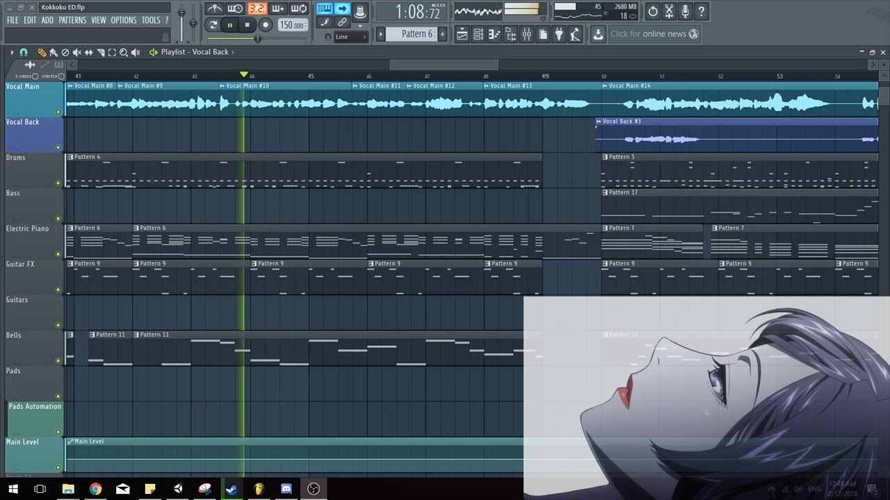Mute the Bells track green light
The width and height of the screenshot is (890, 500).
pos(58,361)
